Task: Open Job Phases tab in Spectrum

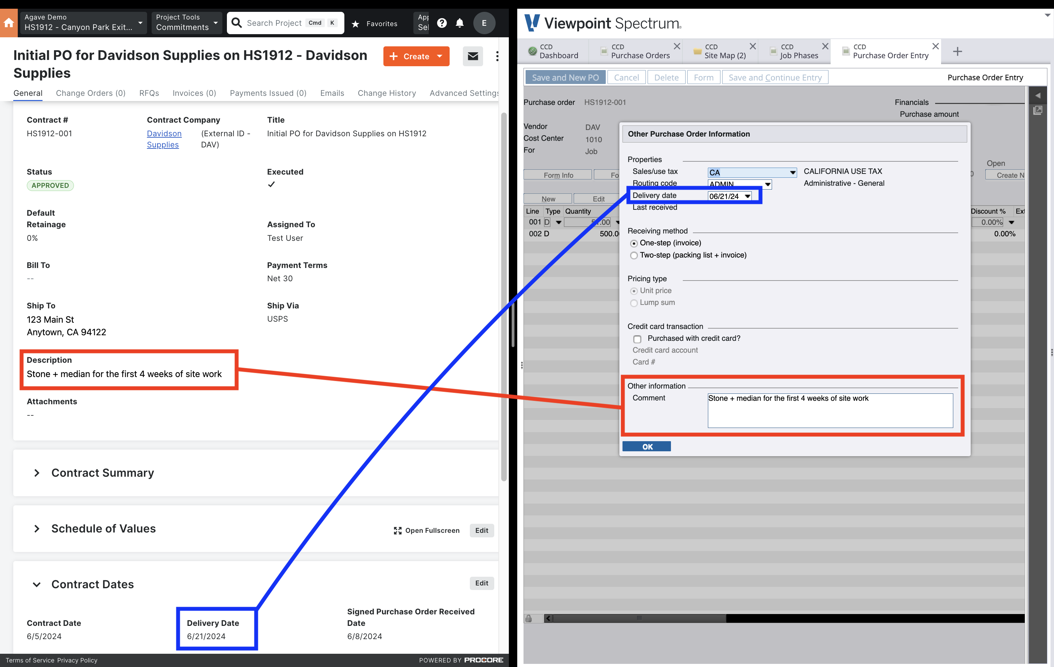Action: point(794,51)
